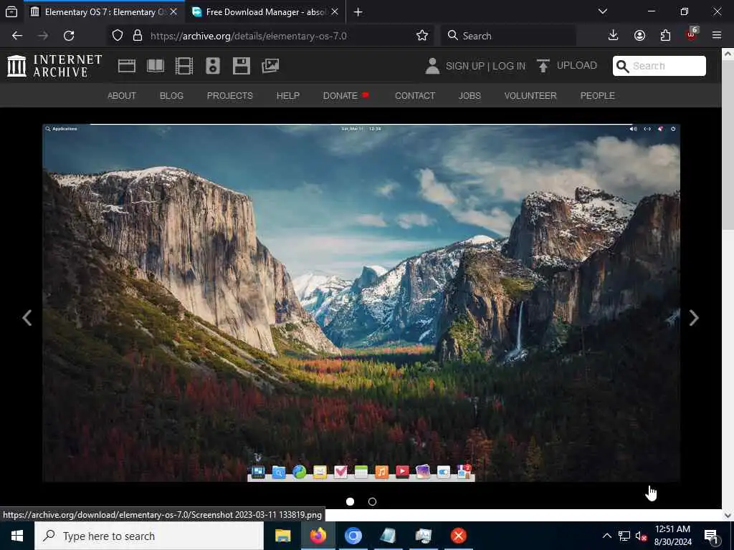Show the next screenshot with right chevron
The height and width of the screenshot is (550, 734).
point(694,318)
